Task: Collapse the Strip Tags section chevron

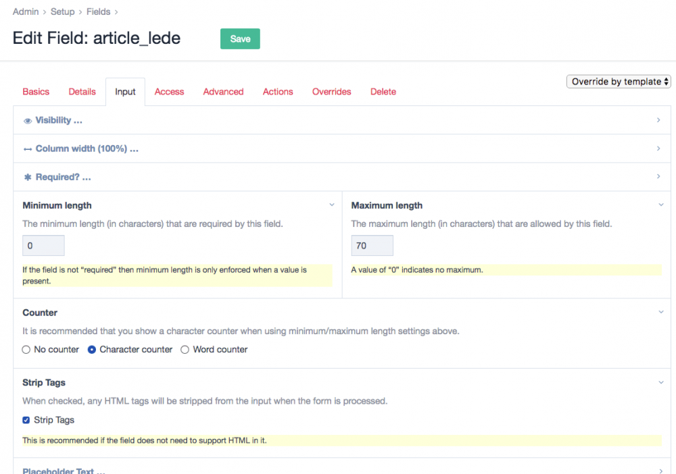Action: (x=660, y=382)
